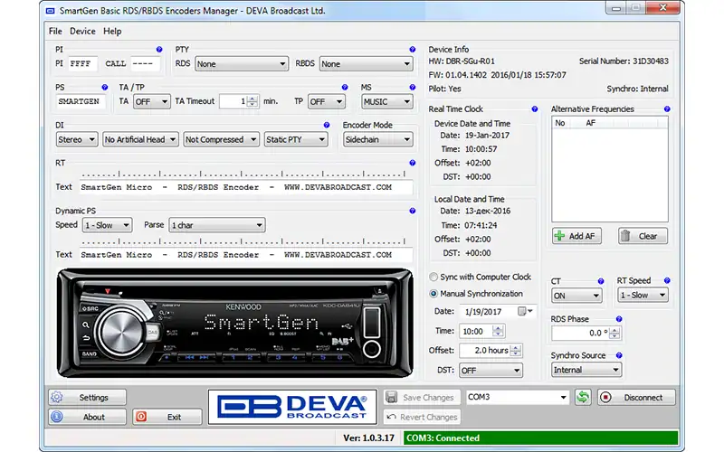Click the green refresh COM ports icon
Viewport: 724px width, 452px height.
pos(583,397)
